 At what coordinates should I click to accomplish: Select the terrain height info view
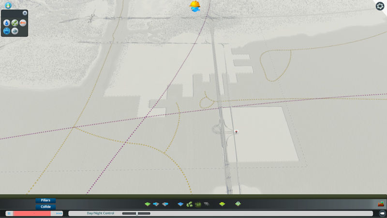(x=15, y=31)
